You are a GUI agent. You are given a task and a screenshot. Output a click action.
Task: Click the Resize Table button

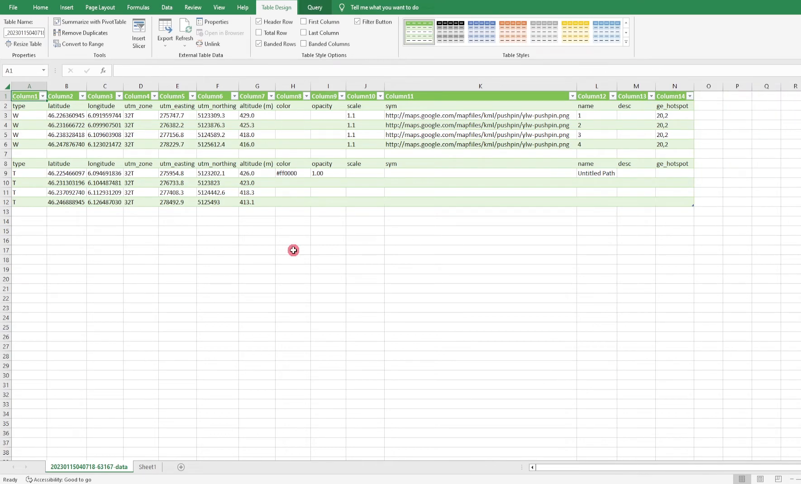tap(24, 44)
